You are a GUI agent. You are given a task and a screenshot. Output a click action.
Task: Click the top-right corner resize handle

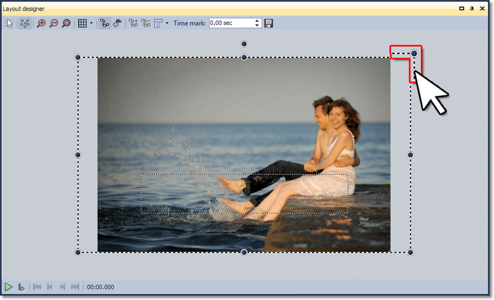click(x=414, y=53)
